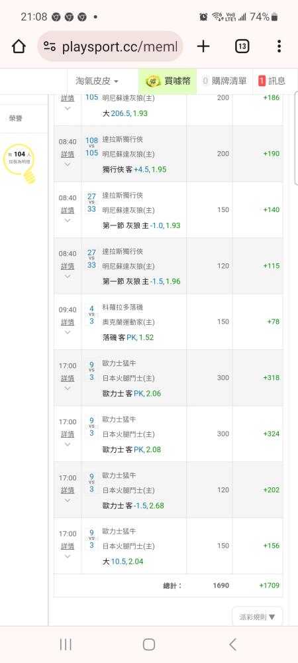Click 詳情 link for 歐力士 客 -1.5 bet
The image size is (298, 663).
pyautogui.click(x=68, y=491)
